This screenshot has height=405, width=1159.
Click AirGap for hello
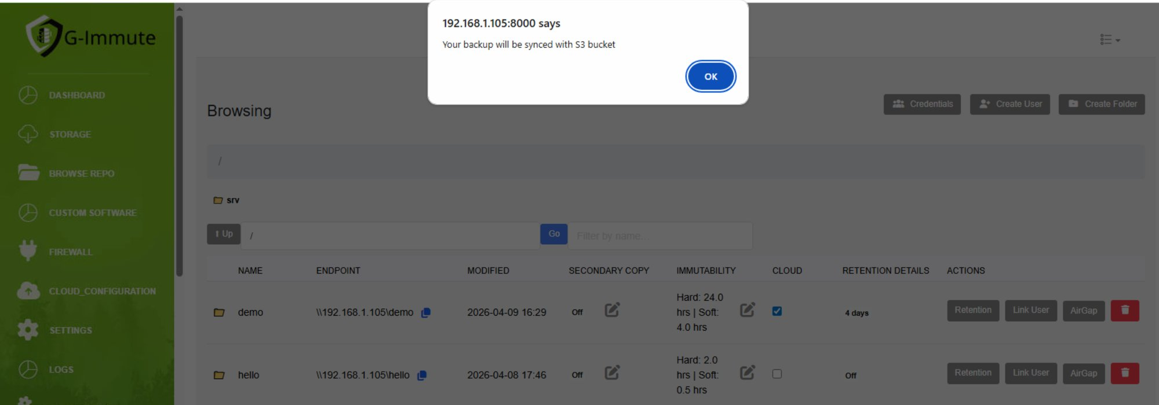pyautogui.click(x=1084, y=373)
